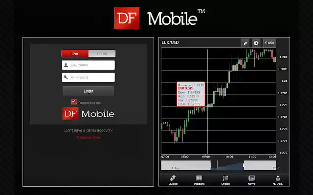
Task: Click the Login button
Action: pyautogui.click(x=88, y=91)
